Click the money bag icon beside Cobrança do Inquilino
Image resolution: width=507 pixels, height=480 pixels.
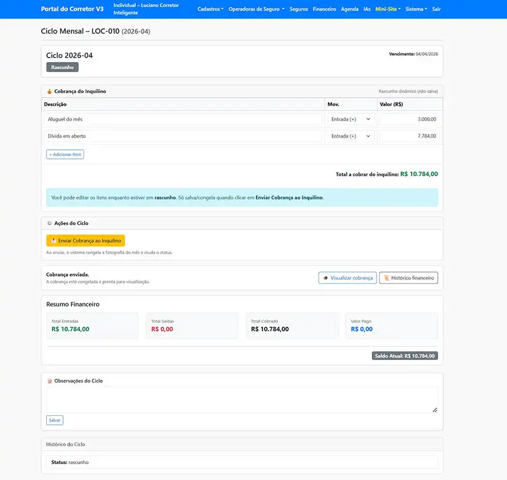click(50, 91)
